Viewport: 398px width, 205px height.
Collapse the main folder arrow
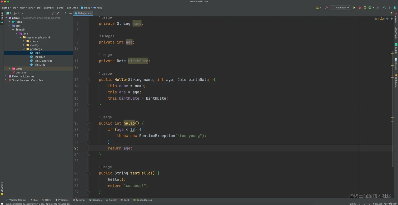13,30
